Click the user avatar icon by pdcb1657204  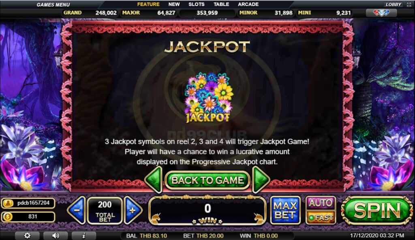8,203
